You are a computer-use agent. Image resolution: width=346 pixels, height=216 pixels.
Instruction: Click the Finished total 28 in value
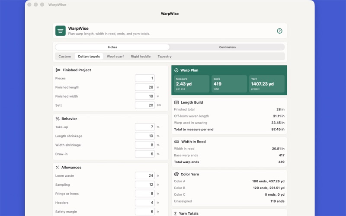tap(280, 110)
